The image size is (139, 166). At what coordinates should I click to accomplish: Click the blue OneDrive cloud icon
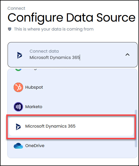[x=18, y=146]
